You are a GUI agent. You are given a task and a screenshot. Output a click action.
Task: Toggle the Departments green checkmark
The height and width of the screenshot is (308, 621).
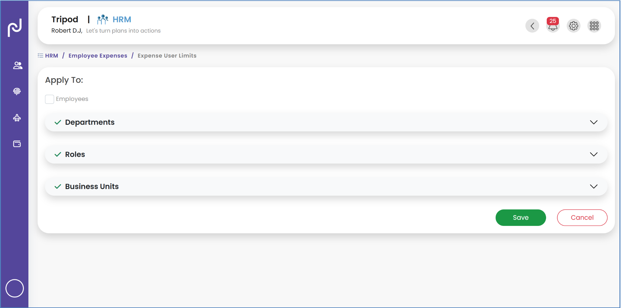(x=58, y=122)
